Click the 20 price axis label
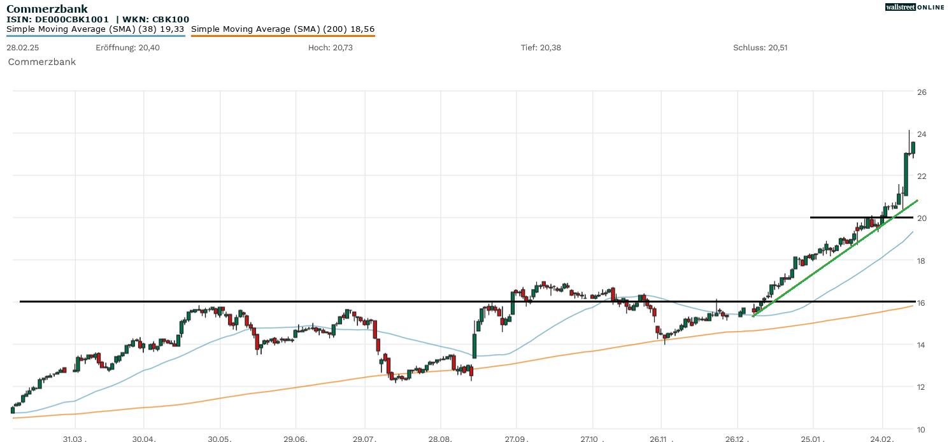This screenshot has height=442, width=949. 922,218
